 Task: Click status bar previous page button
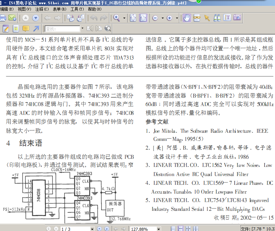[x=56, y=229]
